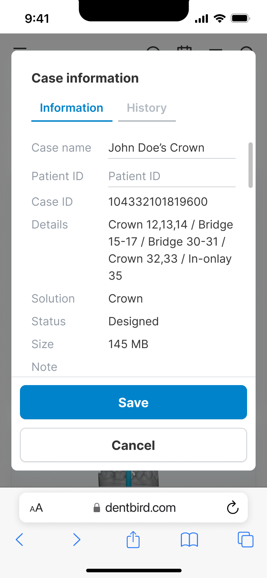Click the Details text listing crowns and bridges
Screen dimensions: 267x578
pos(171,250)
